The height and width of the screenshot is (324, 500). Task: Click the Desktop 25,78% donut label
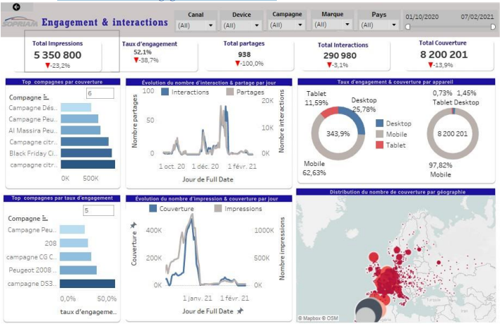[x=364, y=104]
